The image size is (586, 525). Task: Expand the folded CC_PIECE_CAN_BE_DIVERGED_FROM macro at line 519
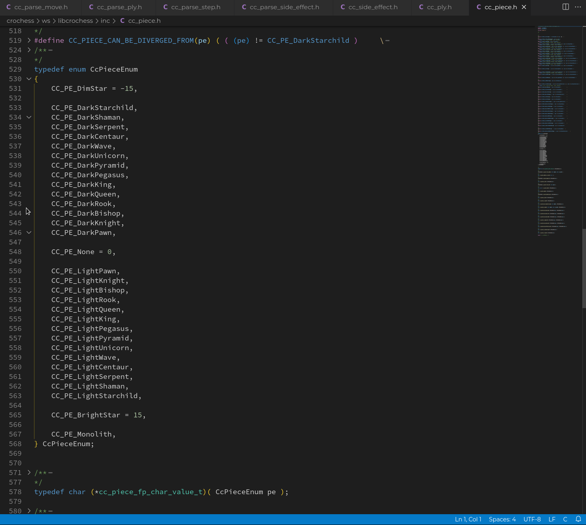coord(28,40)
